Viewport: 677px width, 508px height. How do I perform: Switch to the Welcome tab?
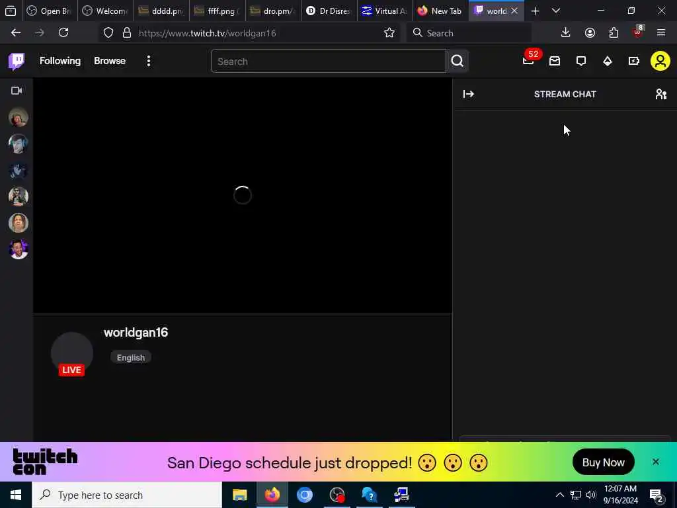(105, 11)
